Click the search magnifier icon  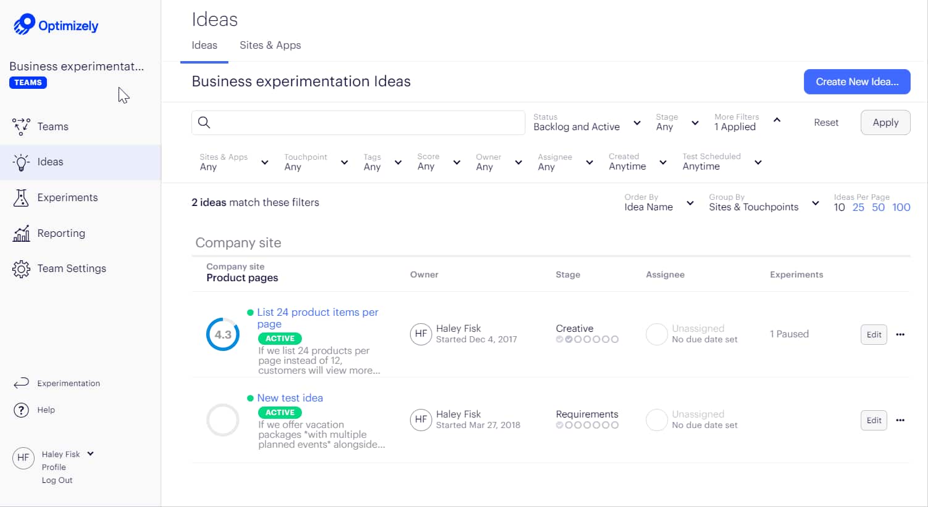tap(204, 123)
